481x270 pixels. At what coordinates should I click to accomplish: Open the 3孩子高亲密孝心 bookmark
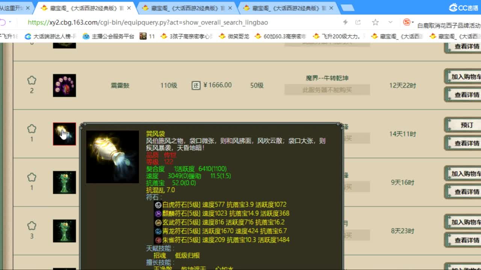click(187, 36)
